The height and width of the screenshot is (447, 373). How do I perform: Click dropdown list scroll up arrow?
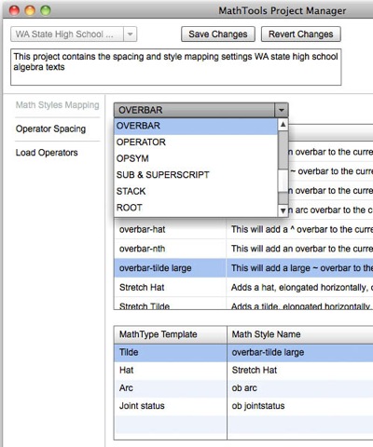point(283,125)
